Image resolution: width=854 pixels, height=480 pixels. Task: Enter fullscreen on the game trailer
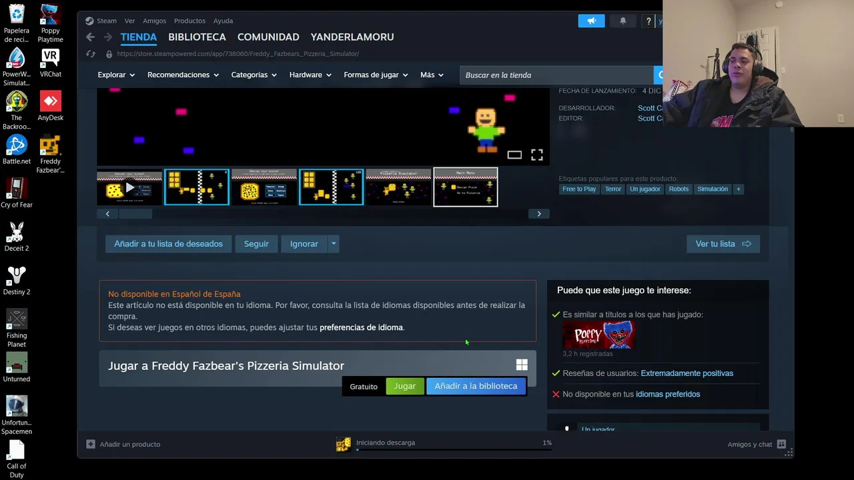click(537, 155)
